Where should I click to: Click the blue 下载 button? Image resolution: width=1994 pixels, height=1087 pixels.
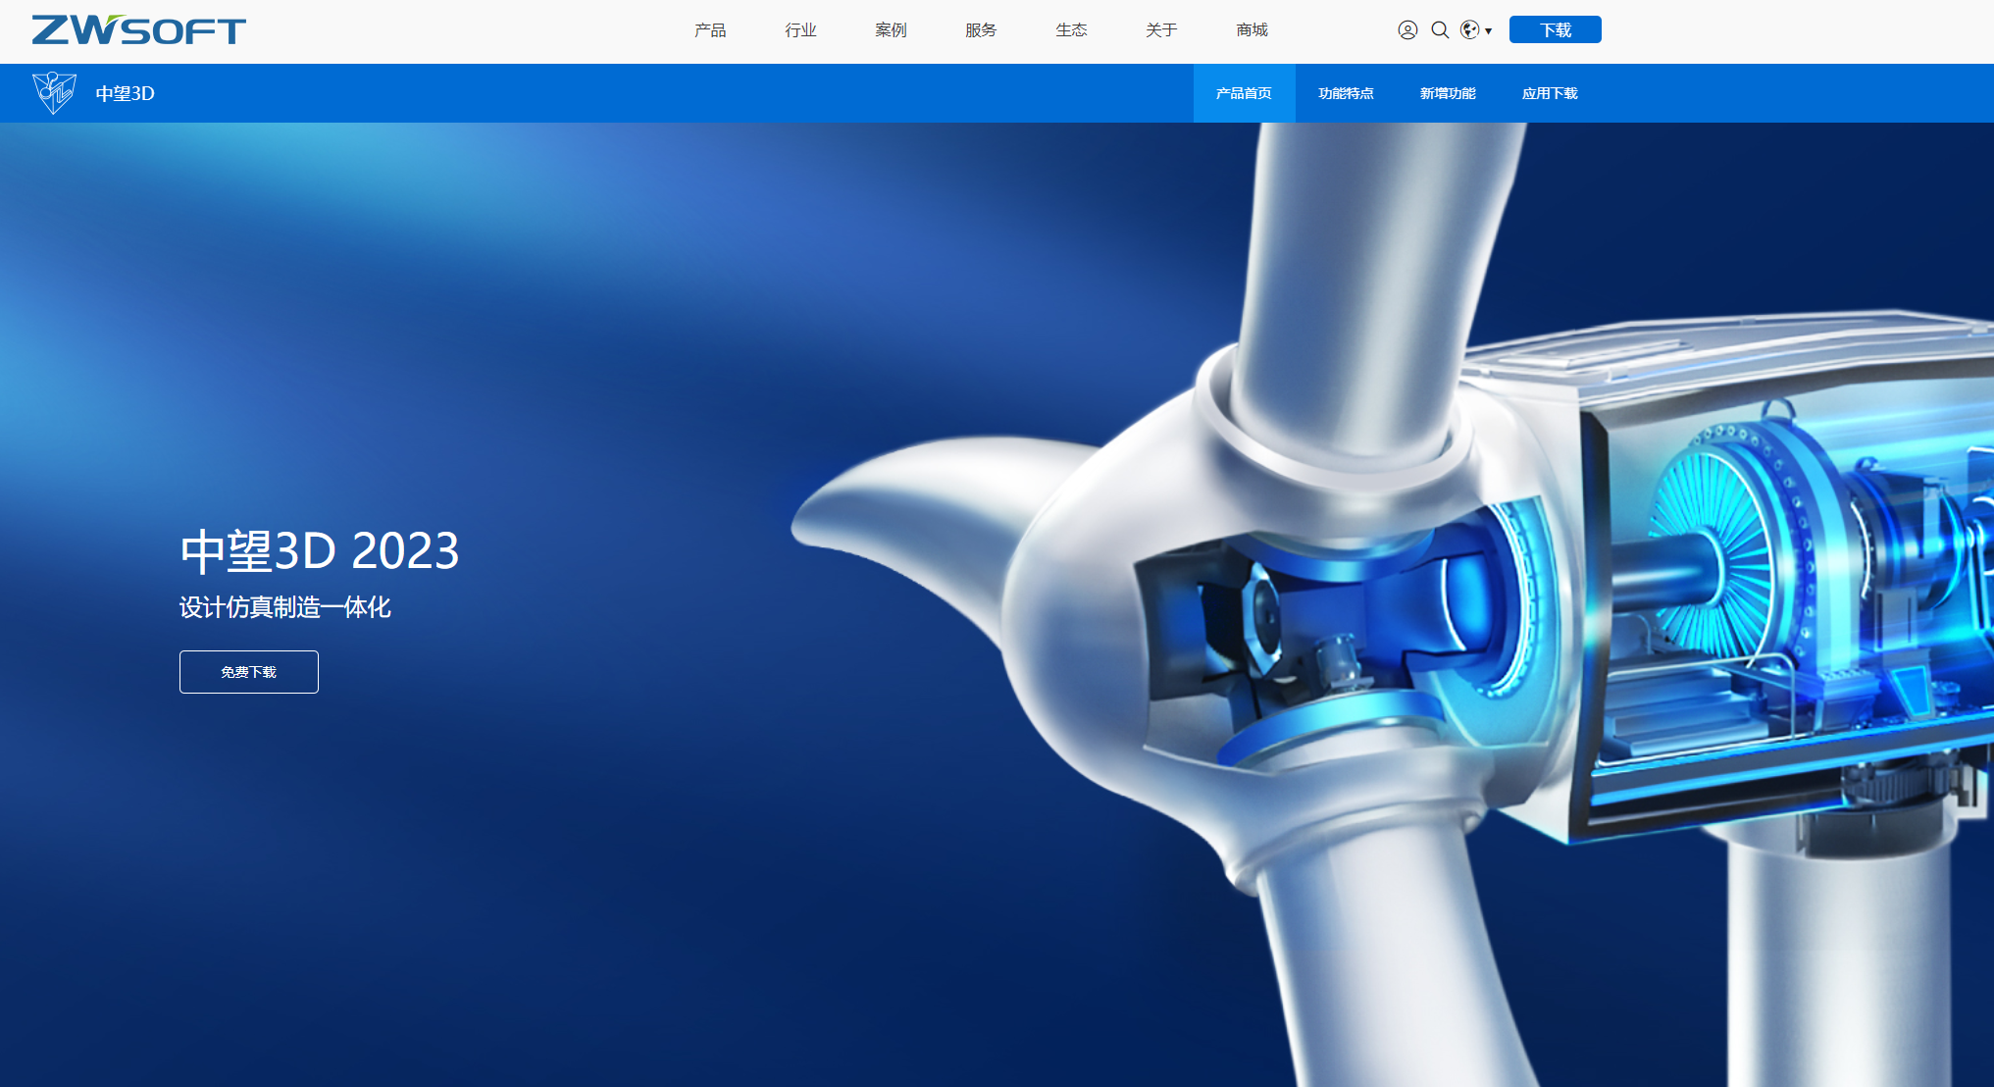(1555, 30)
